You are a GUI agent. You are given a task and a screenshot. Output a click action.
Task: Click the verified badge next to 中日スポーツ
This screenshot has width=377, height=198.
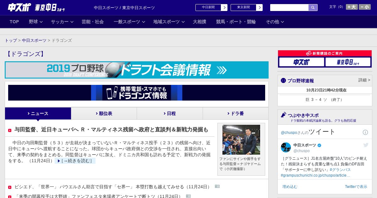[320, 145]
